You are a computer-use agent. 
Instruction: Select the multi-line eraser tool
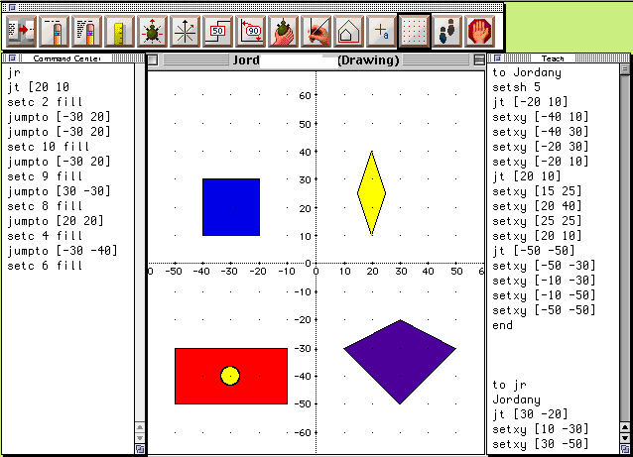(x=86, y=31)
